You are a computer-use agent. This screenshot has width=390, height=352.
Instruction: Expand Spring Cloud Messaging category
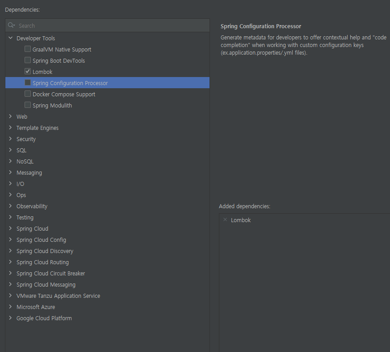pyautogui.click(x=10, y=284)
